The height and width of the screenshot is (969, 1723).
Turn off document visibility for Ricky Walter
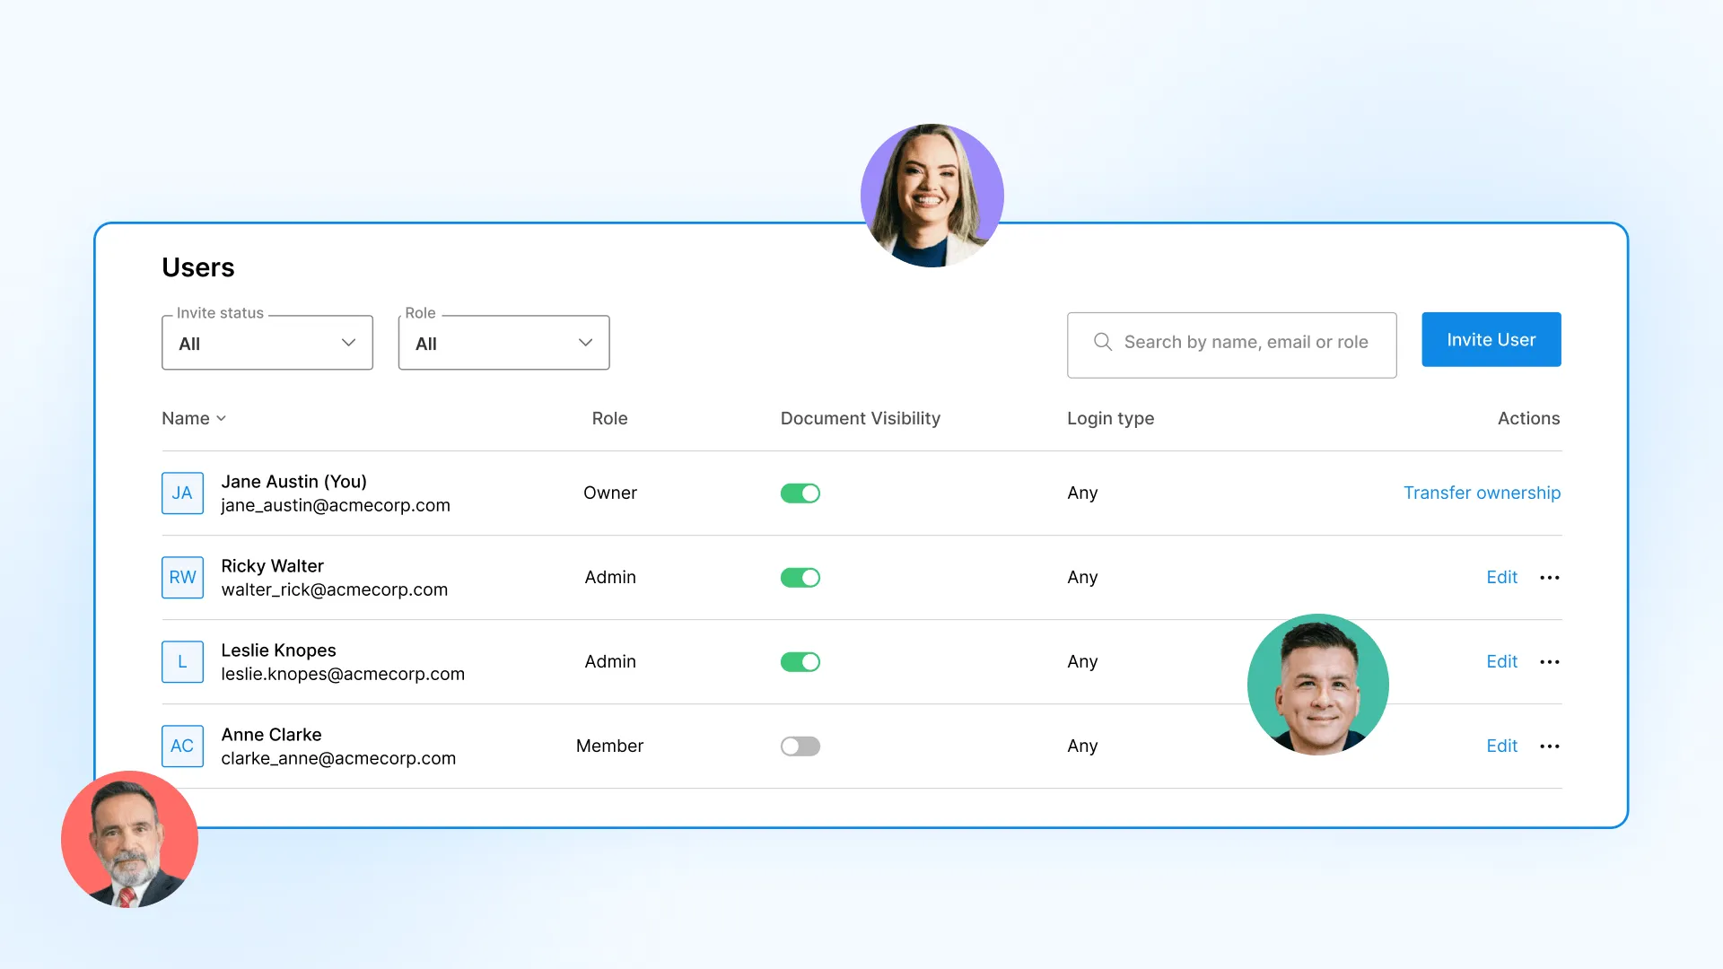(x=800, y=577)
